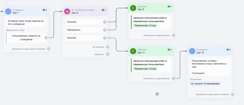
Task: Click the connector dot next to Негатив
Action: tap(105, 38)
